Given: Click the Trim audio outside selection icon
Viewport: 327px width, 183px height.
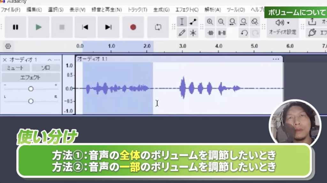Looking at the screenshot, I should point(210,33).
